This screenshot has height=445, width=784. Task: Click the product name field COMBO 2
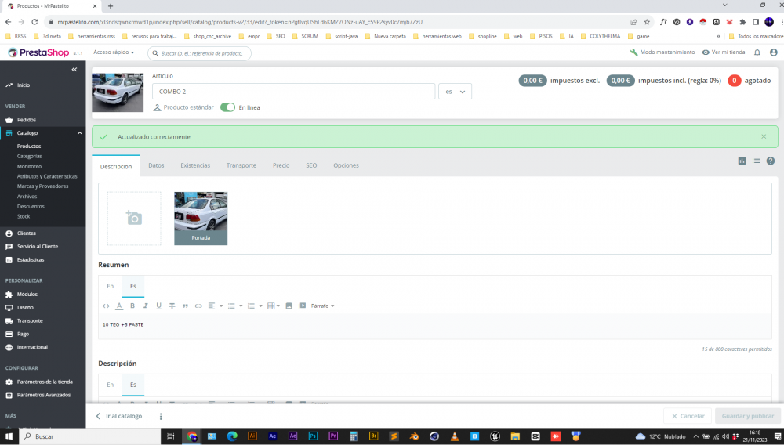click(293, 92)
